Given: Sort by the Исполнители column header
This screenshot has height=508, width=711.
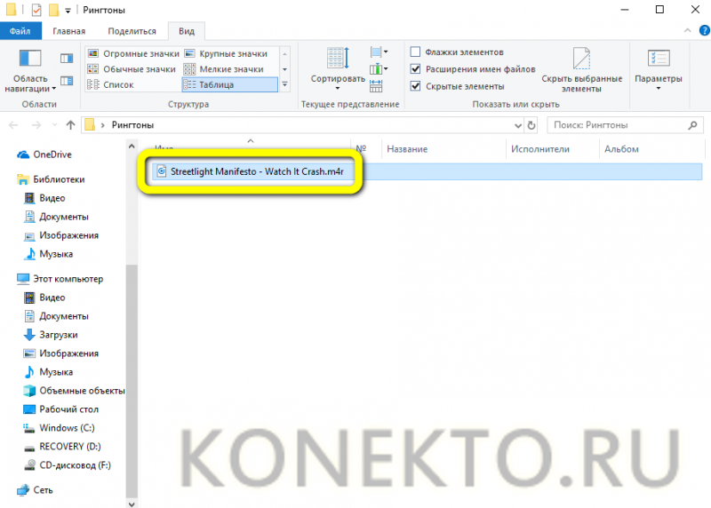Looking at the screenshot, I should (x=552, y=148).
